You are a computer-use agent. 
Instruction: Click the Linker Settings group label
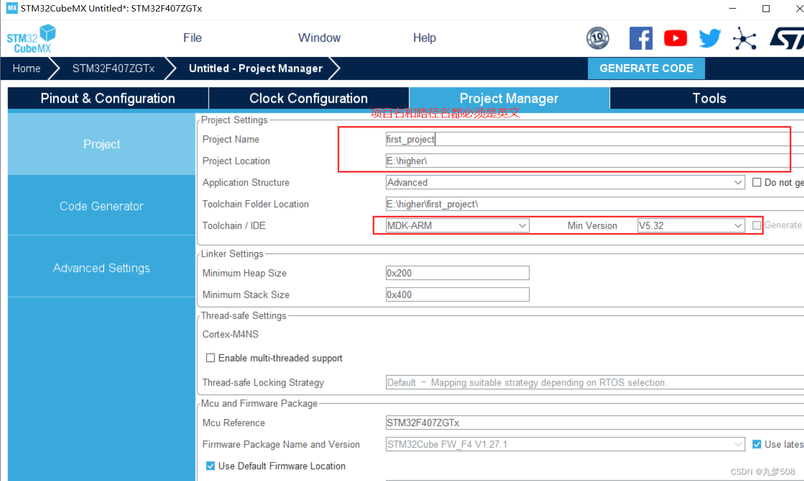232,254
